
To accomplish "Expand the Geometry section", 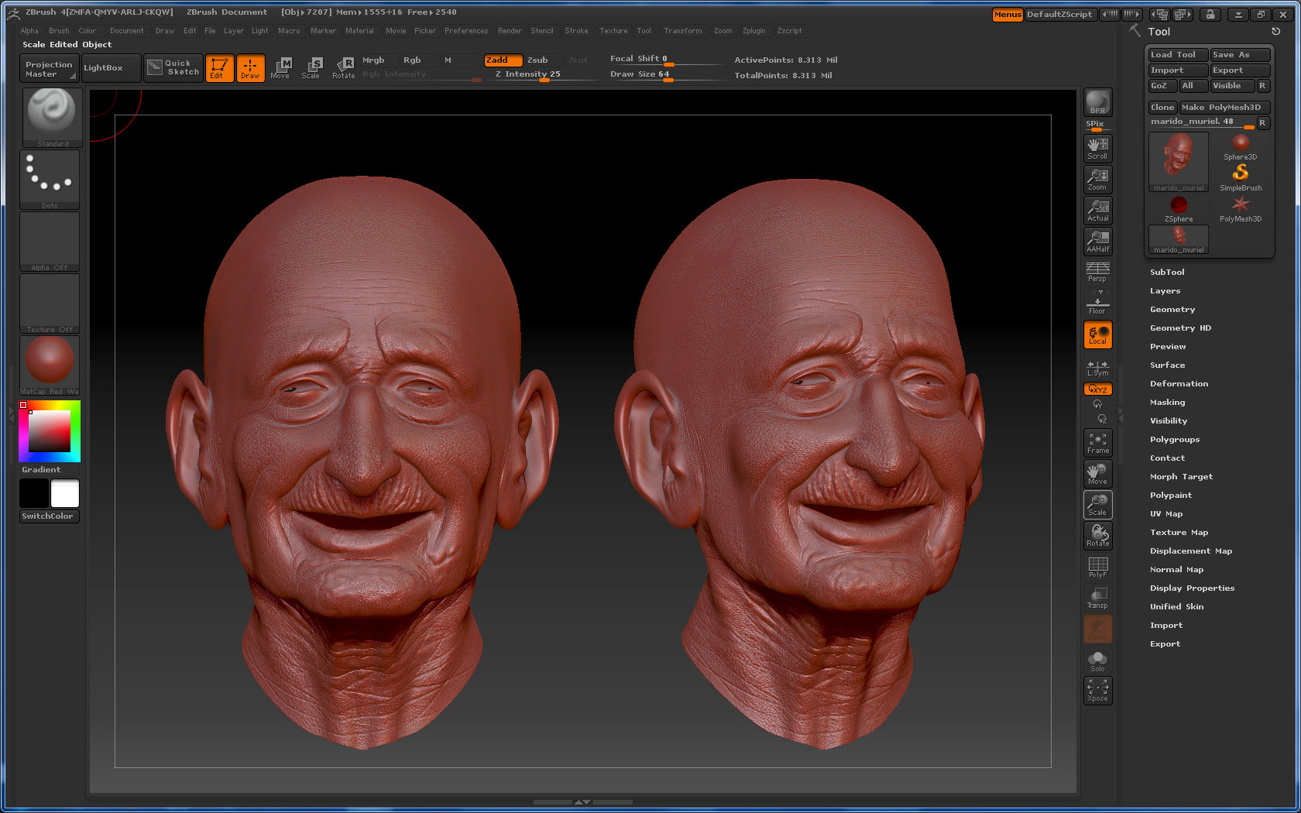I will pyautogui.click(x=1172, y=310).
